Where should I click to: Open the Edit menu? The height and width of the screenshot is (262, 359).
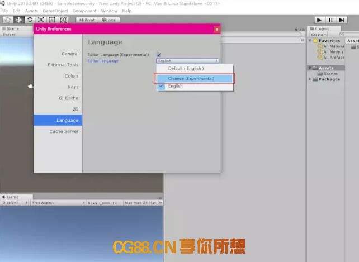pos(16,11)
